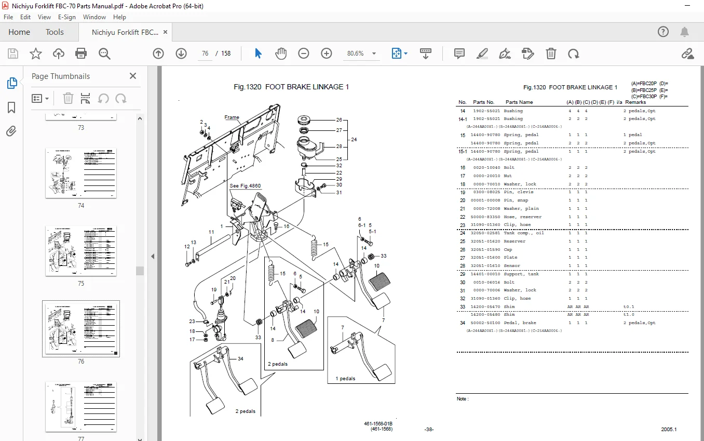Open the File menu

pos(8,17)
